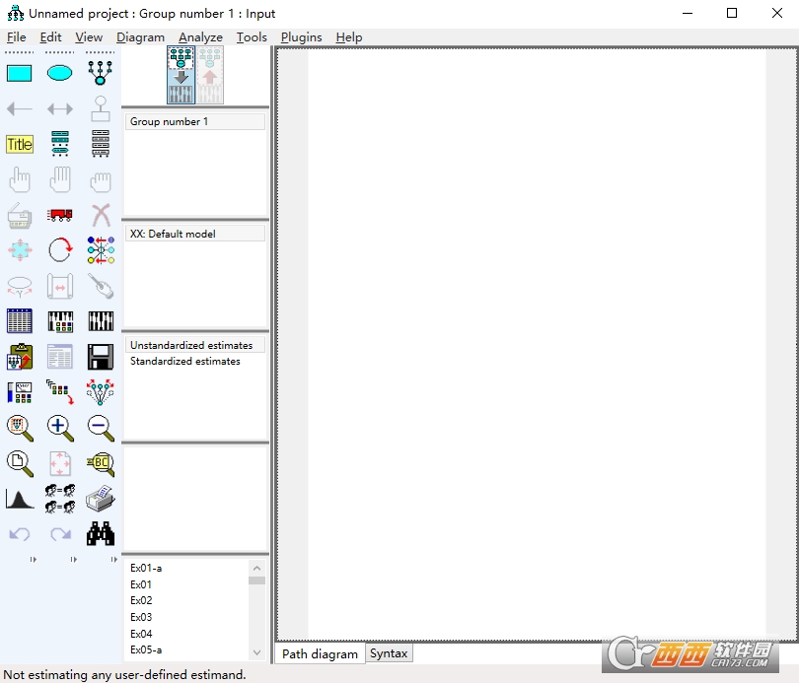Image resolution: width=799 pixels, height=683 pixels.
Task: Open the Plugins menu
Action: pos(301,37)
